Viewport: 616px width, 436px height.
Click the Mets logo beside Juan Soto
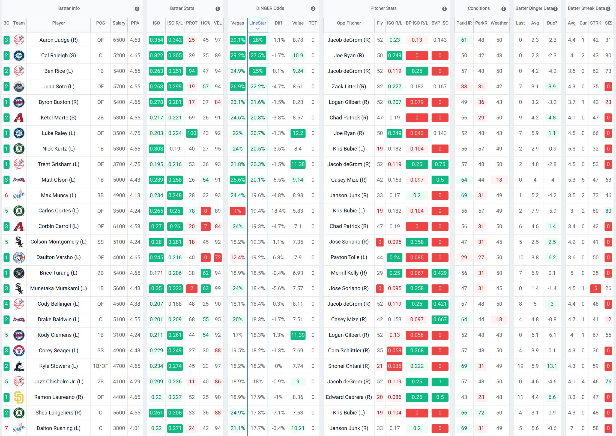point(19,87)
